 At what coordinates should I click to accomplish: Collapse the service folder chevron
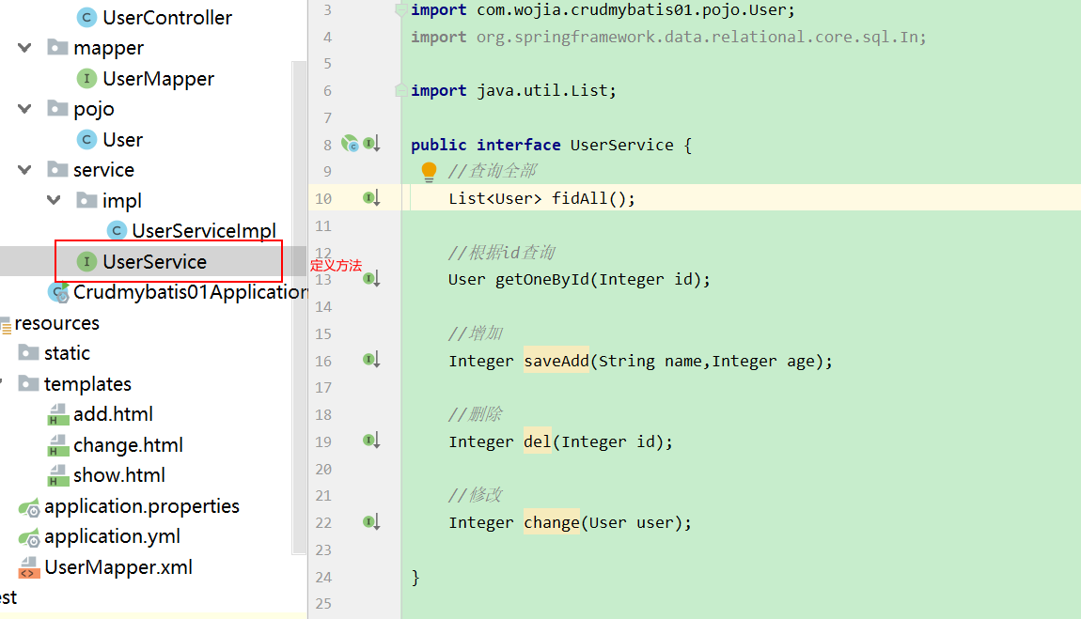[24, 169]
